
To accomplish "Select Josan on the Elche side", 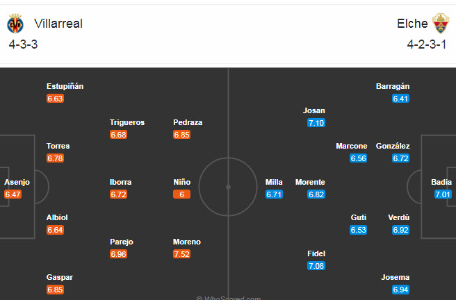I will click(314, 110).
